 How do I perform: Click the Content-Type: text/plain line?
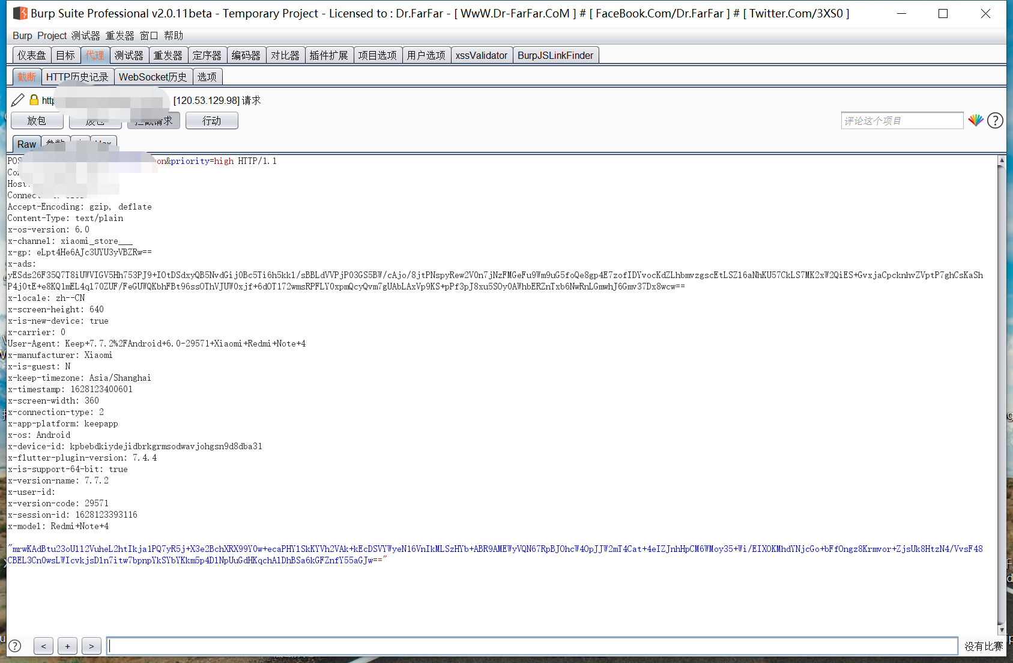(65, 218)
